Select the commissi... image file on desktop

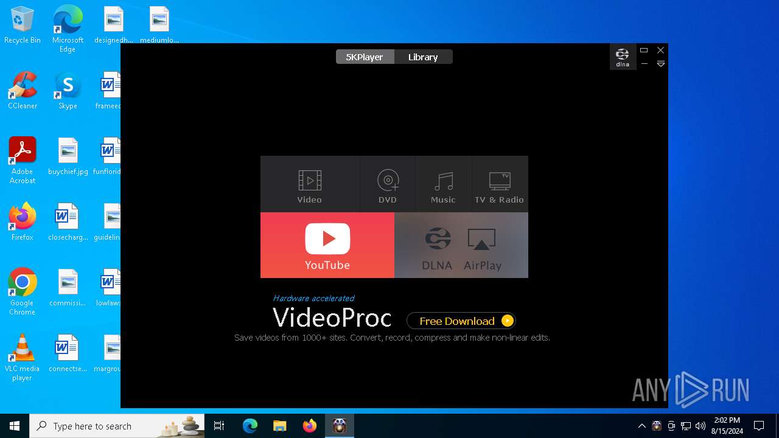pos(68,288)
